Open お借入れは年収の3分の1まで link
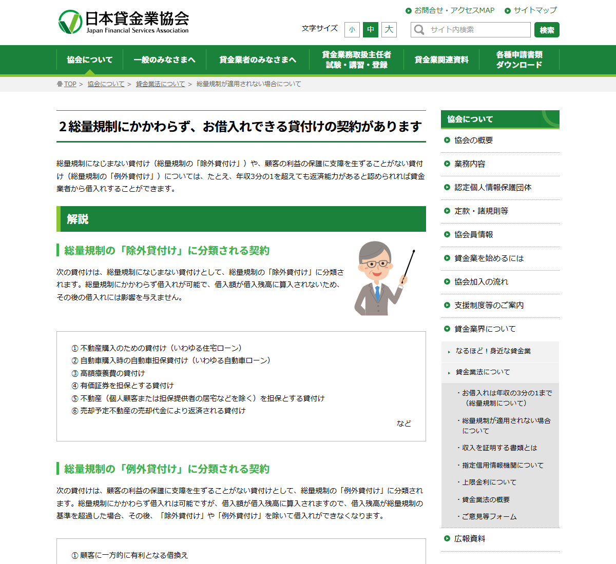This screenshot has height=564, width=616. (506, 398)
